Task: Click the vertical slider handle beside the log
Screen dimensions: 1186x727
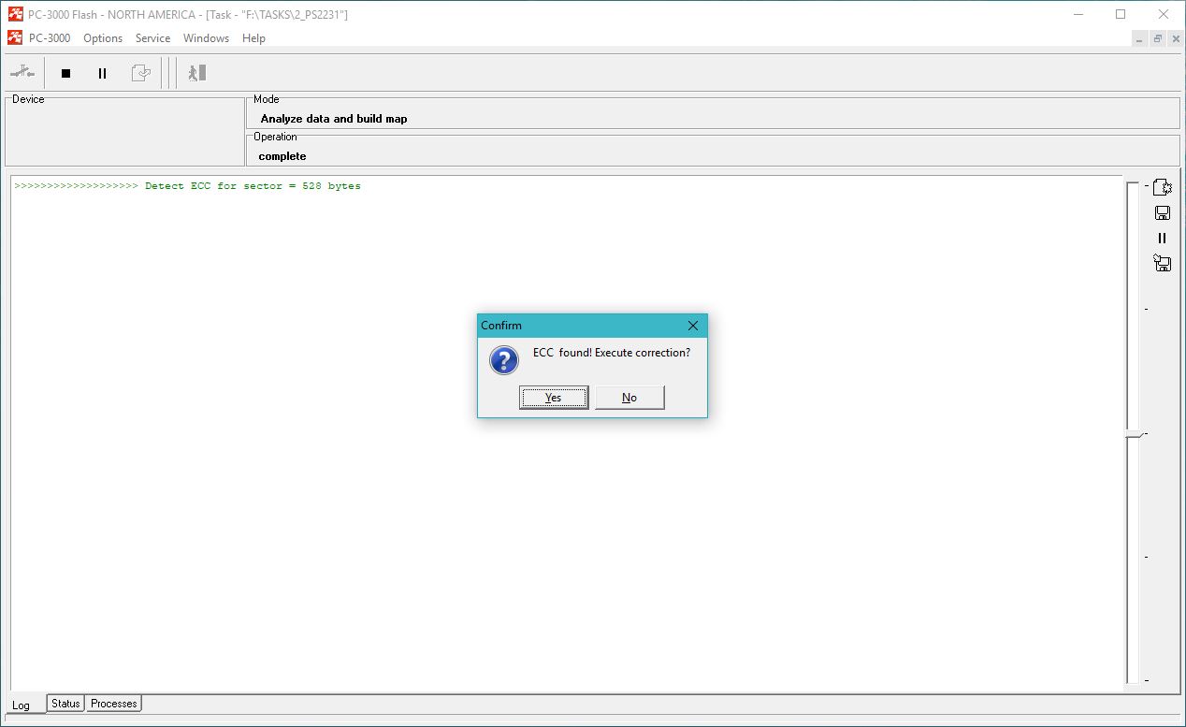Action: [x=1134, y=434]
